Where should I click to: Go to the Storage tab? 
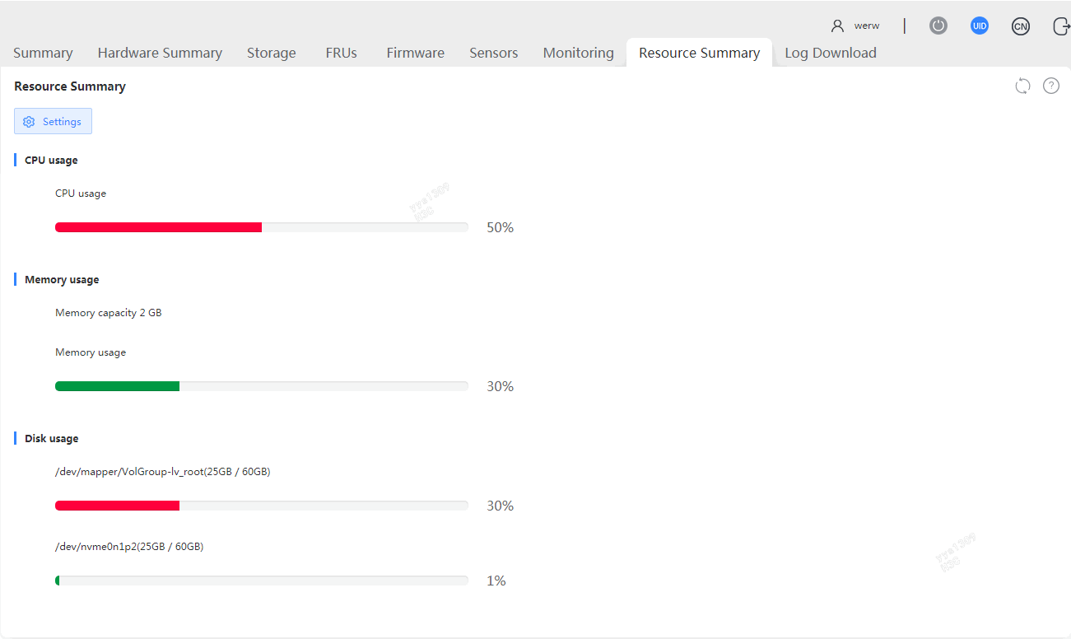tap(272, 53)
